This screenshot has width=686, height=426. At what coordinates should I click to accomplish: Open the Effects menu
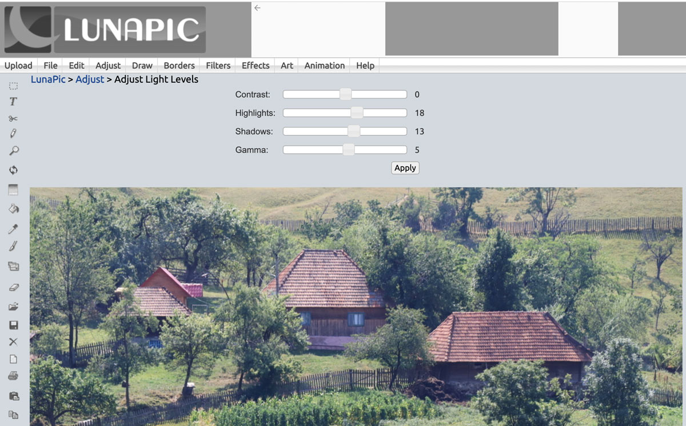coord(255,65)
